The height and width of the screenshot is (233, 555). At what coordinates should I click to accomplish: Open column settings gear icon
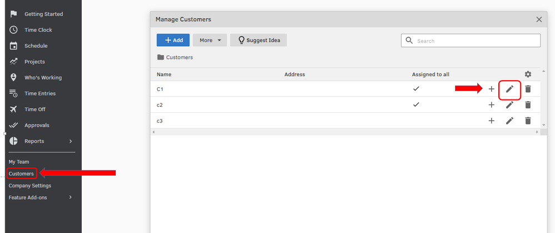tap(528, 74)
